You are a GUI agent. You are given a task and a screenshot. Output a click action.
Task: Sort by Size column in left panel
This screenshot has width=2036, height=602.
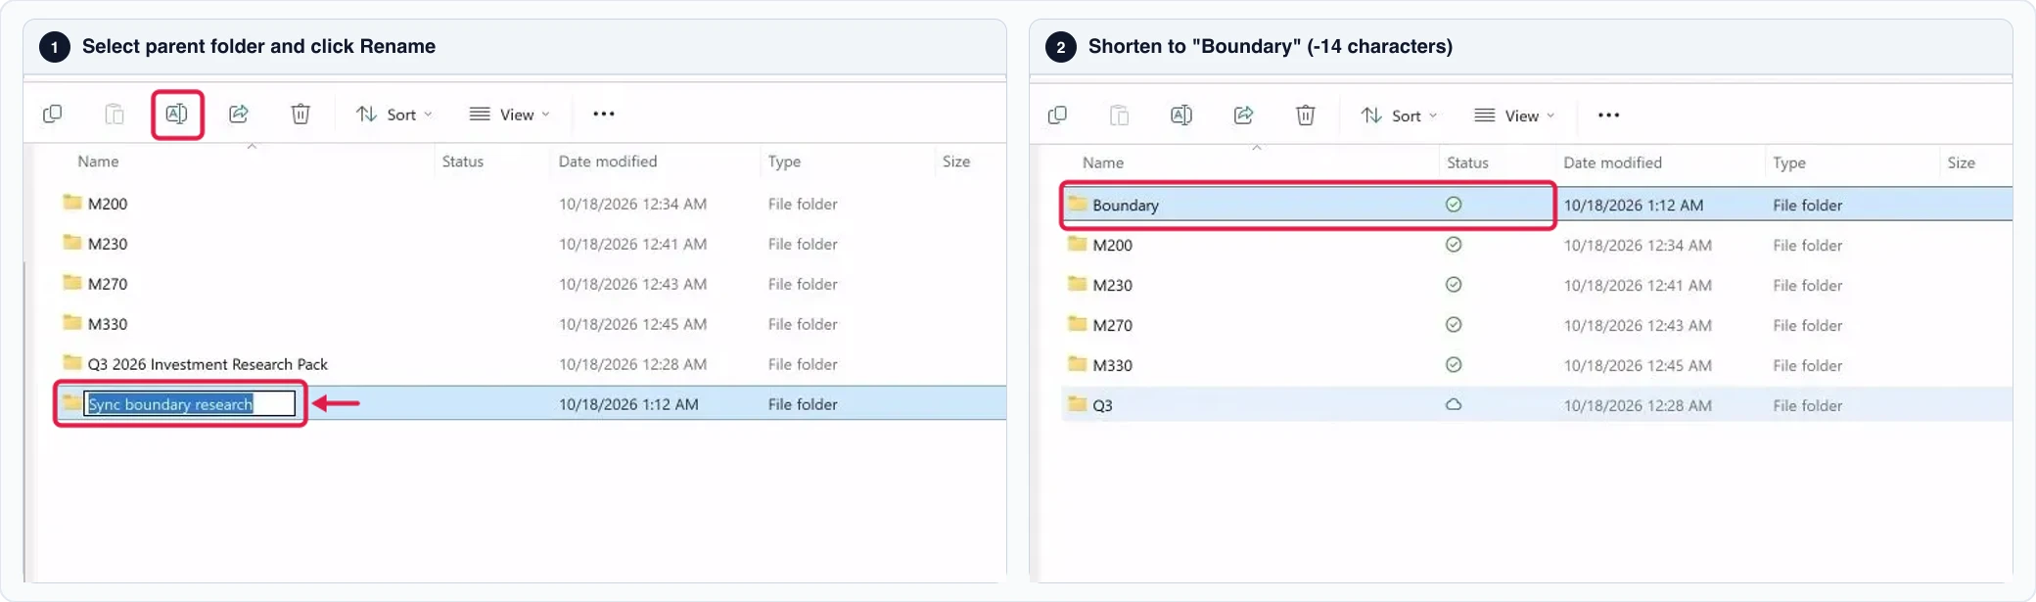point(956,162)
